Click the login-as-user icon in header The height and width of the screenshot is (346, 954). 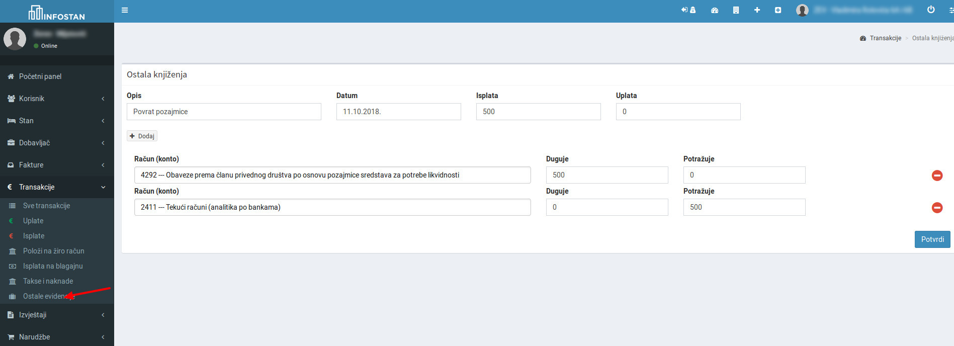click(x=688, y=10)
